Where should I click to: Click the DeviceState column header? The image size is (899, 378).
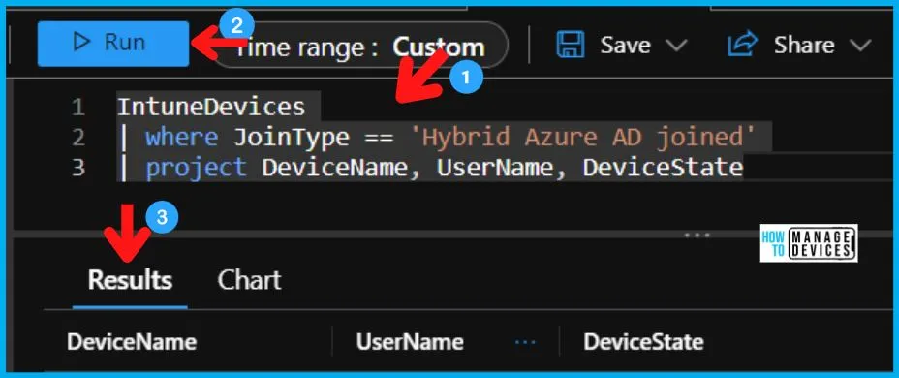pos(643,342)
